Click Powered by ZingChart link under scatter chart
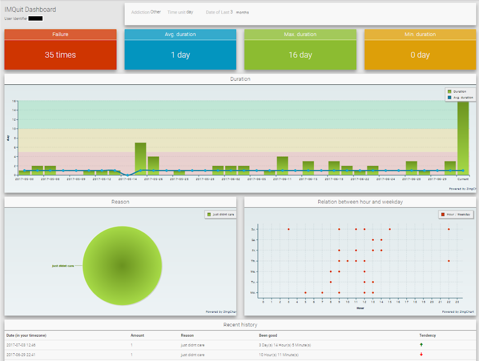Screen dimensions: 479x361 (x=458, y=312)
